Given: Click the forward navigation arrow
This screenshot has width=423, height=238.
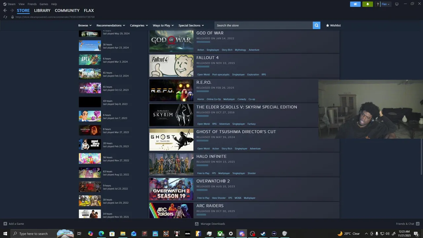Looking at the screenshot, I should pos(12,11).
